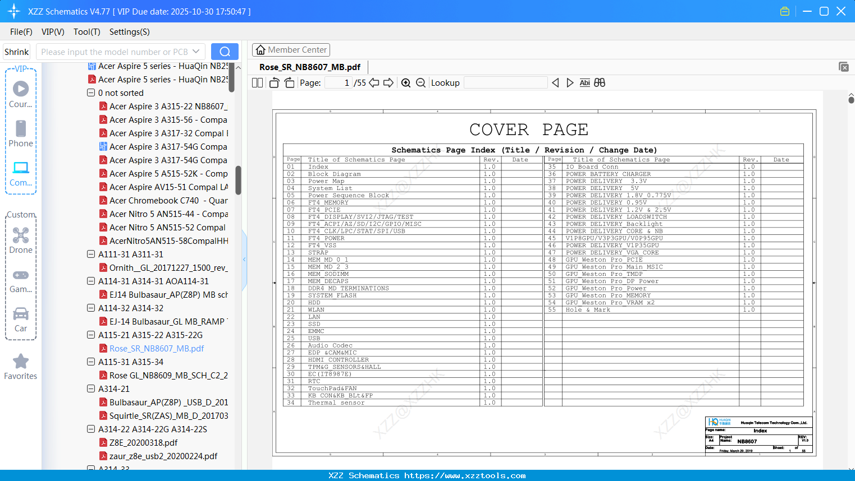Screen dimensions: 855x481
Task: Open 'AcerNitro5AN515-58CompalHH' file
Action: [x=169, y=240]
